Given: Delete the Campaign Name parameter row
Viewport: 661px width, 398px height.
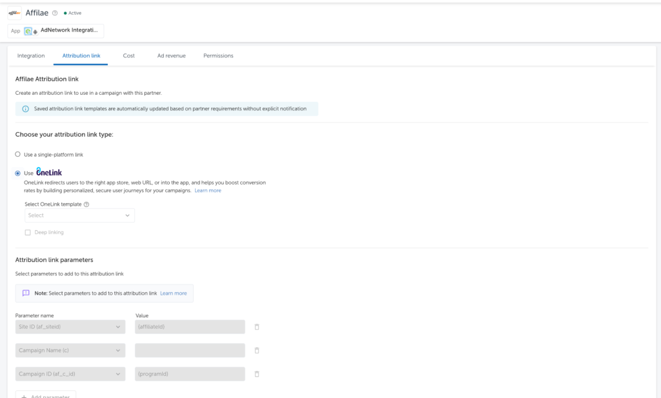Looking at the screenshot, I should pyautogui.click(x=256, y=350).
